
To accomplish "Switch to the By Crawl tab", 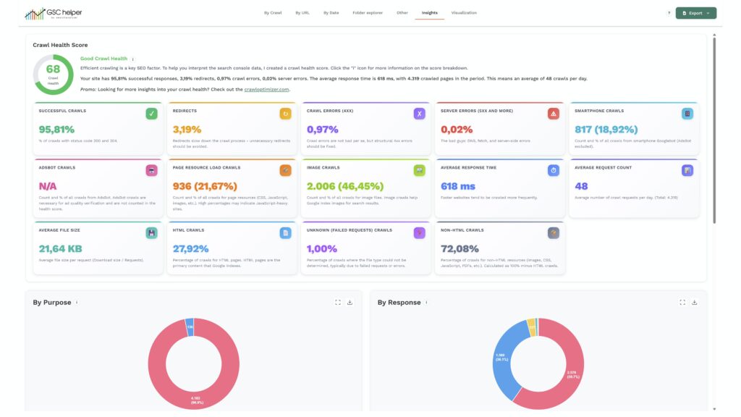I will click(273, 13).
